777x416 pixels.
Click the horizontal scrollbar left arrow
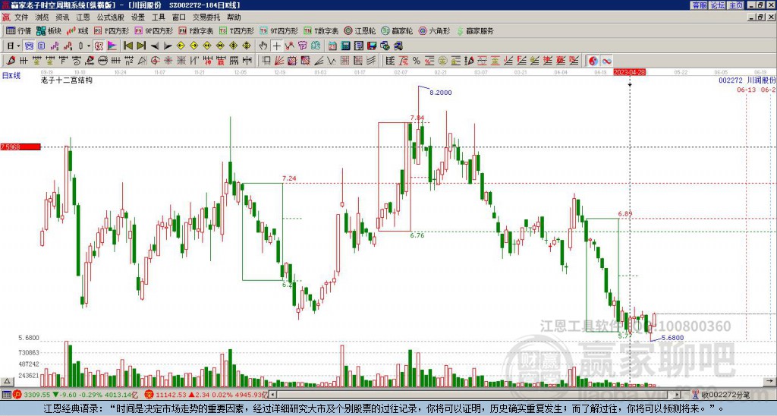[272, 395]
